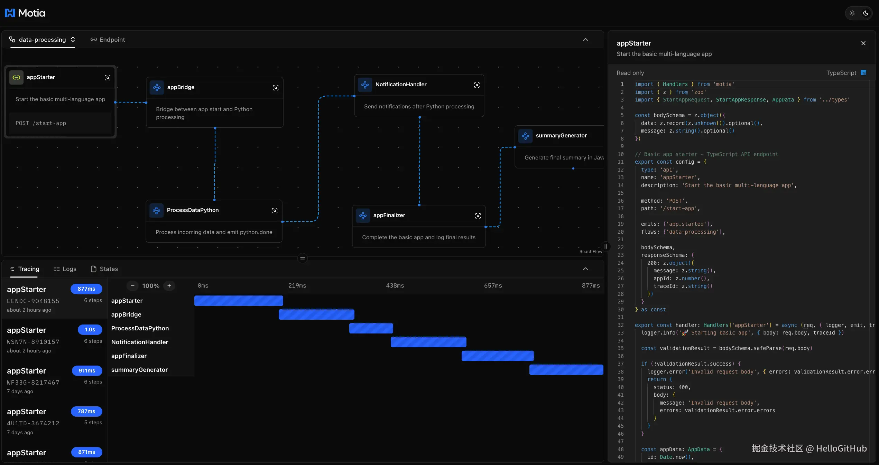The image size is (879, 465).
Task: Click focus icon on ProcessDataPython node
Action: pos(275,211)
